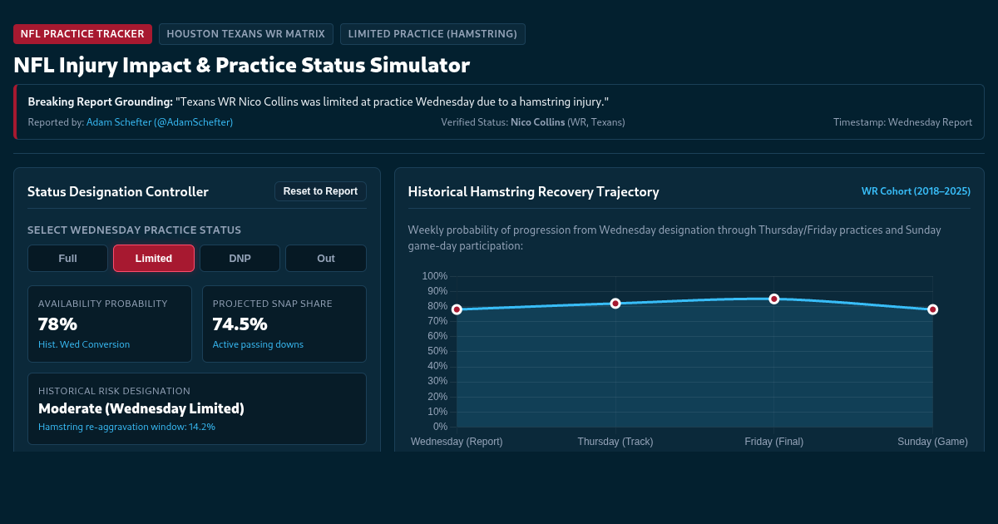Select the Limited practice status

[154, 258]
